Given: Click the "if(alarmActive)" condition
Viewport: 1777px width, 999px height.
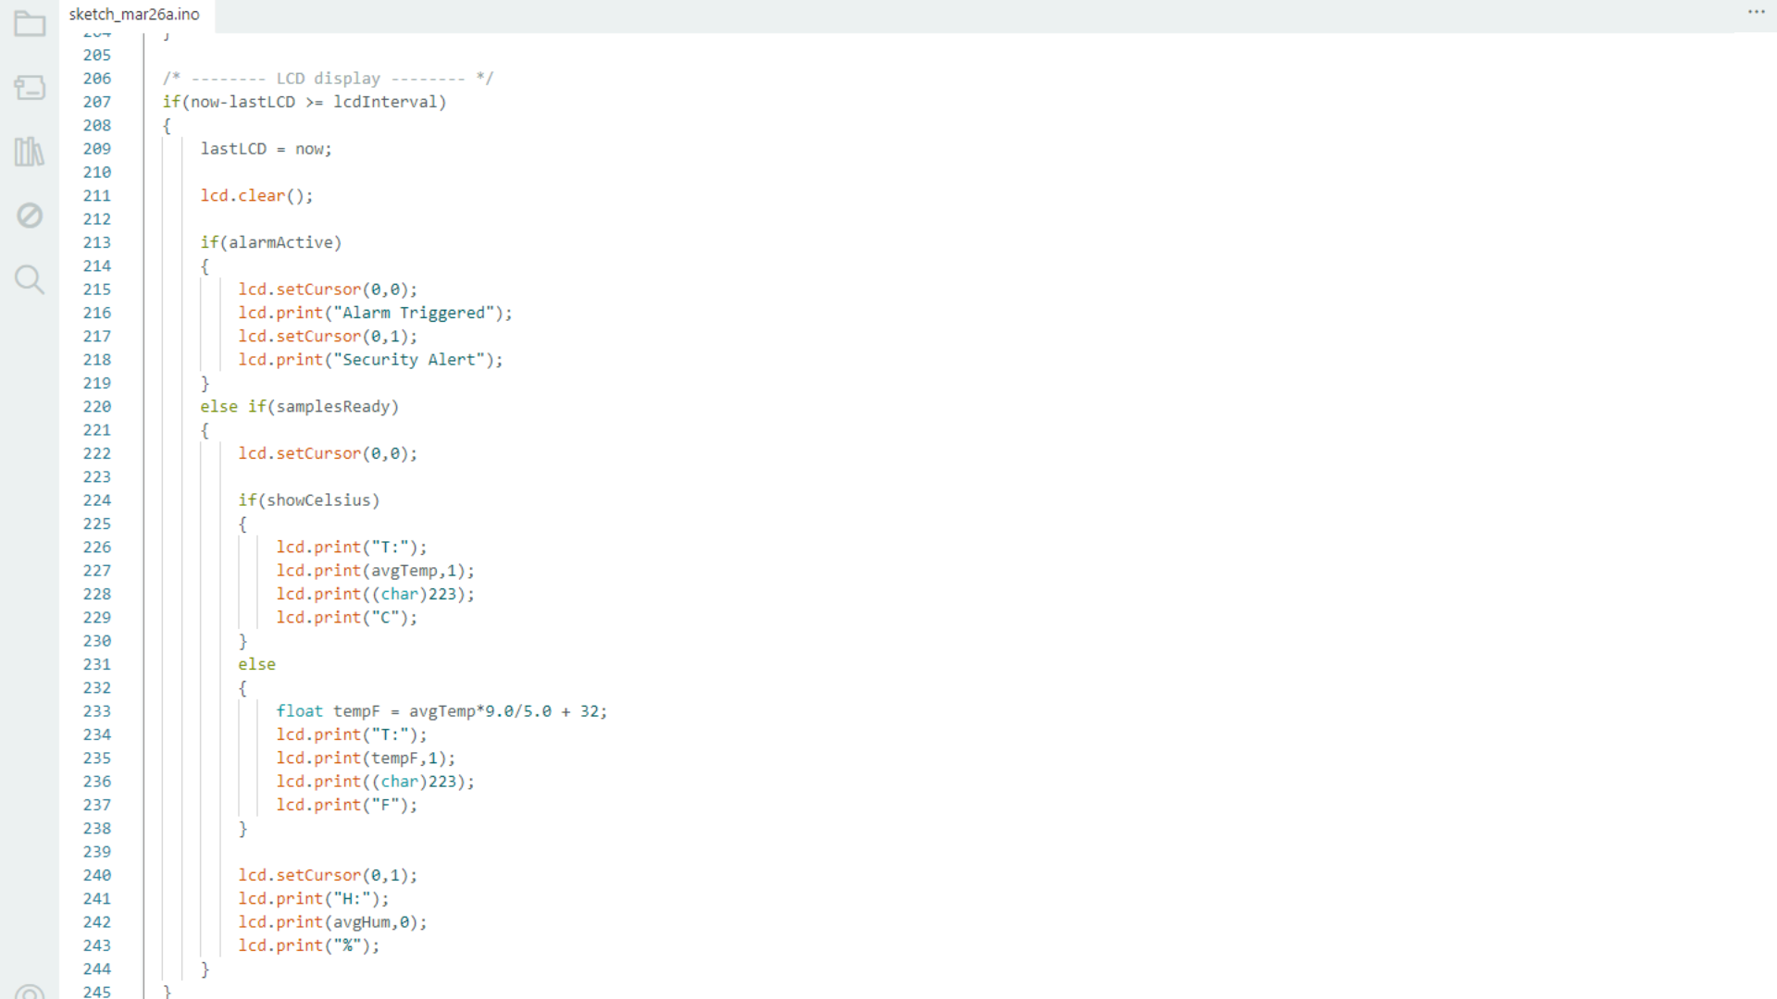Looking at the screenshot, I should tap(271, 242).
